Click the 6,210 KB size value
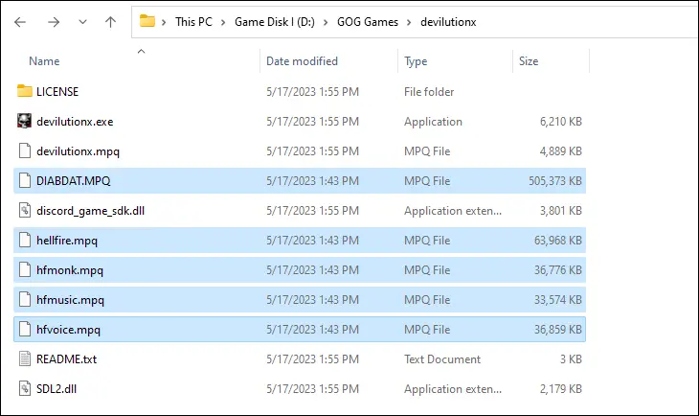Screen dimensions: 699x416 pyautogui.click(x=561, y=122)
